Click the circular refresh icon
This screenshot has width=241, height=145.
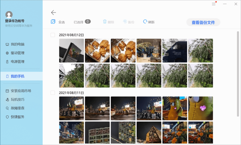click(x=145, y=21)
